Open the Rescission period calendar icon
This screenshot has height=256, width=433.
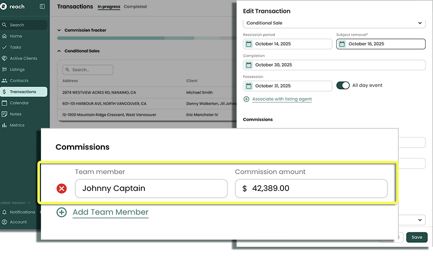pyautogui.click(x=249, y=44)
